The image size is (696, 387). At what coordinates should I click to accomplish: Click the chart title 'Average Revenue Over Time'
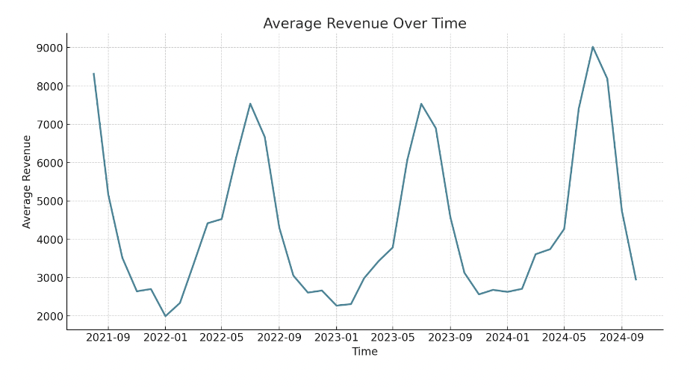point(364,24)
